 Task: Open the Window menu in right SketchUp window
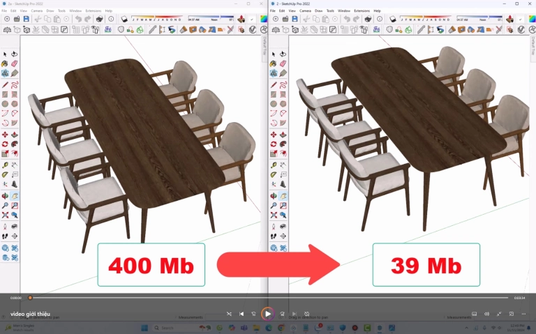[344, 11]
